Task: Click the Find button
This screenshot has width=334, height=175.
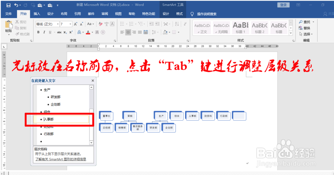Action: coord(305,22)
